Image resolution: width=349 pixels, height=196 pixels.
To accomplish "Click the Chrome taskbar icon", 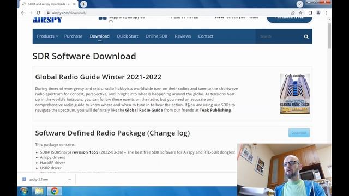I will click(54, 191).
